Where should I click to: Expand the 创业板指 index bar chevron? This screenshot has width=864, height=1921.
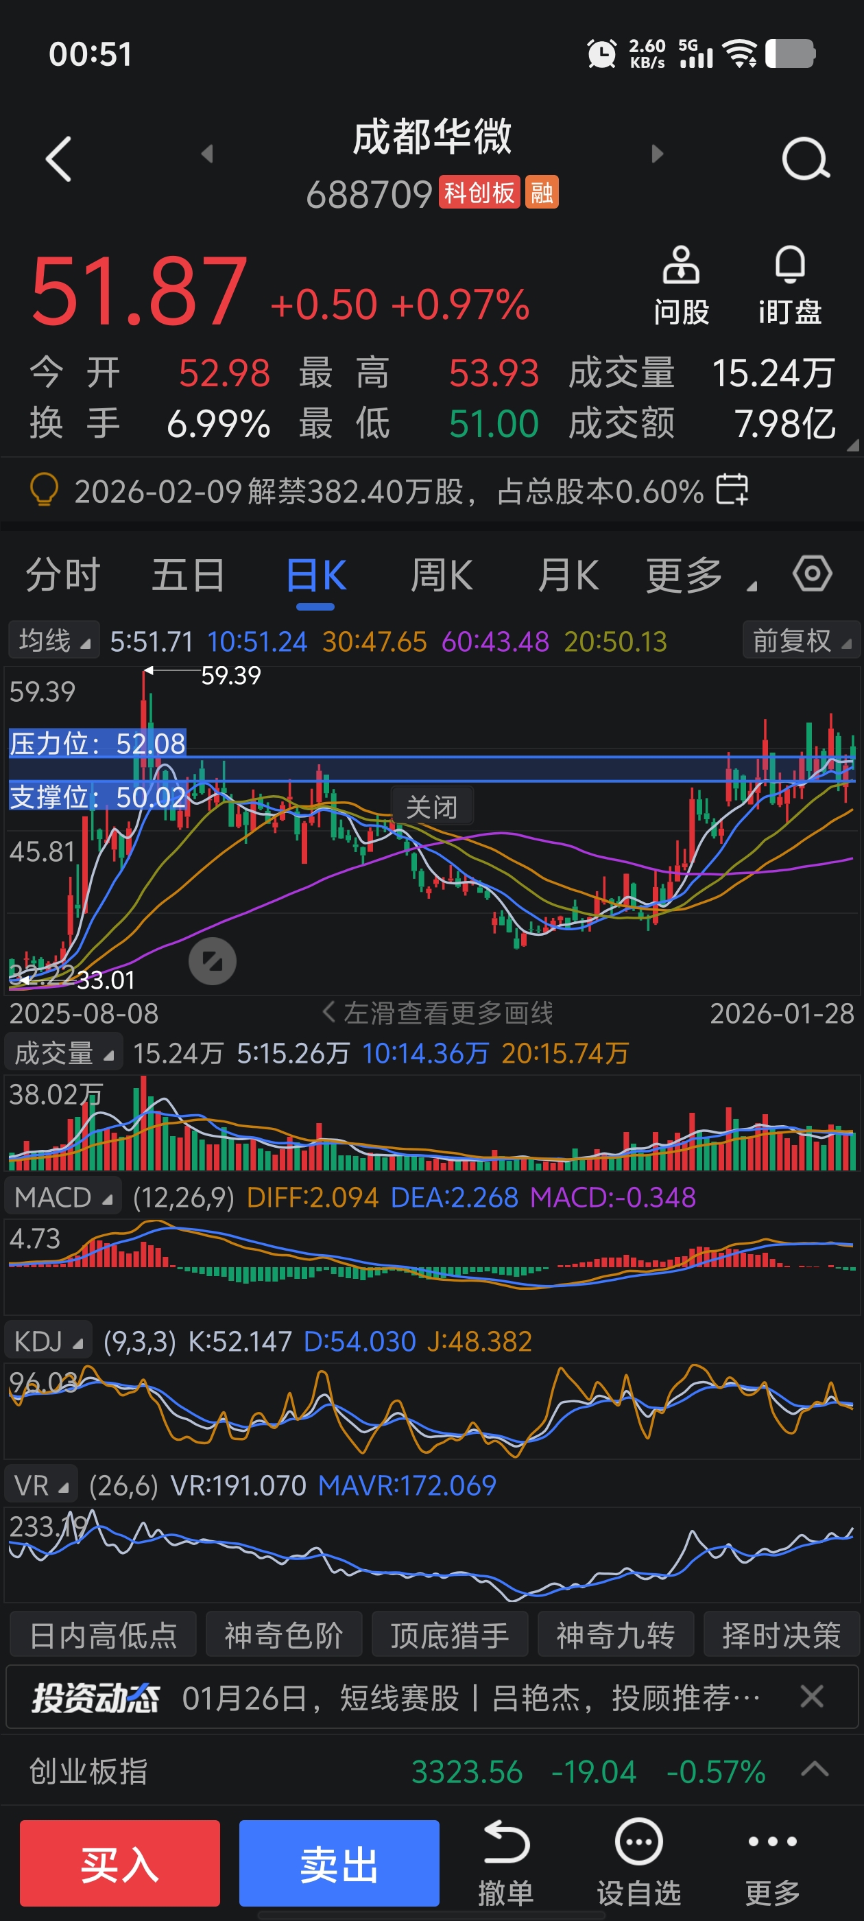814,1769
